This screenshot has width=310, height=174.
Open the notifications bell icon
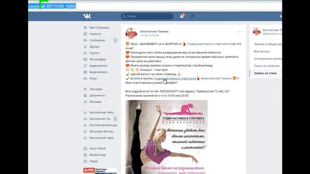[x=182, y=16]
